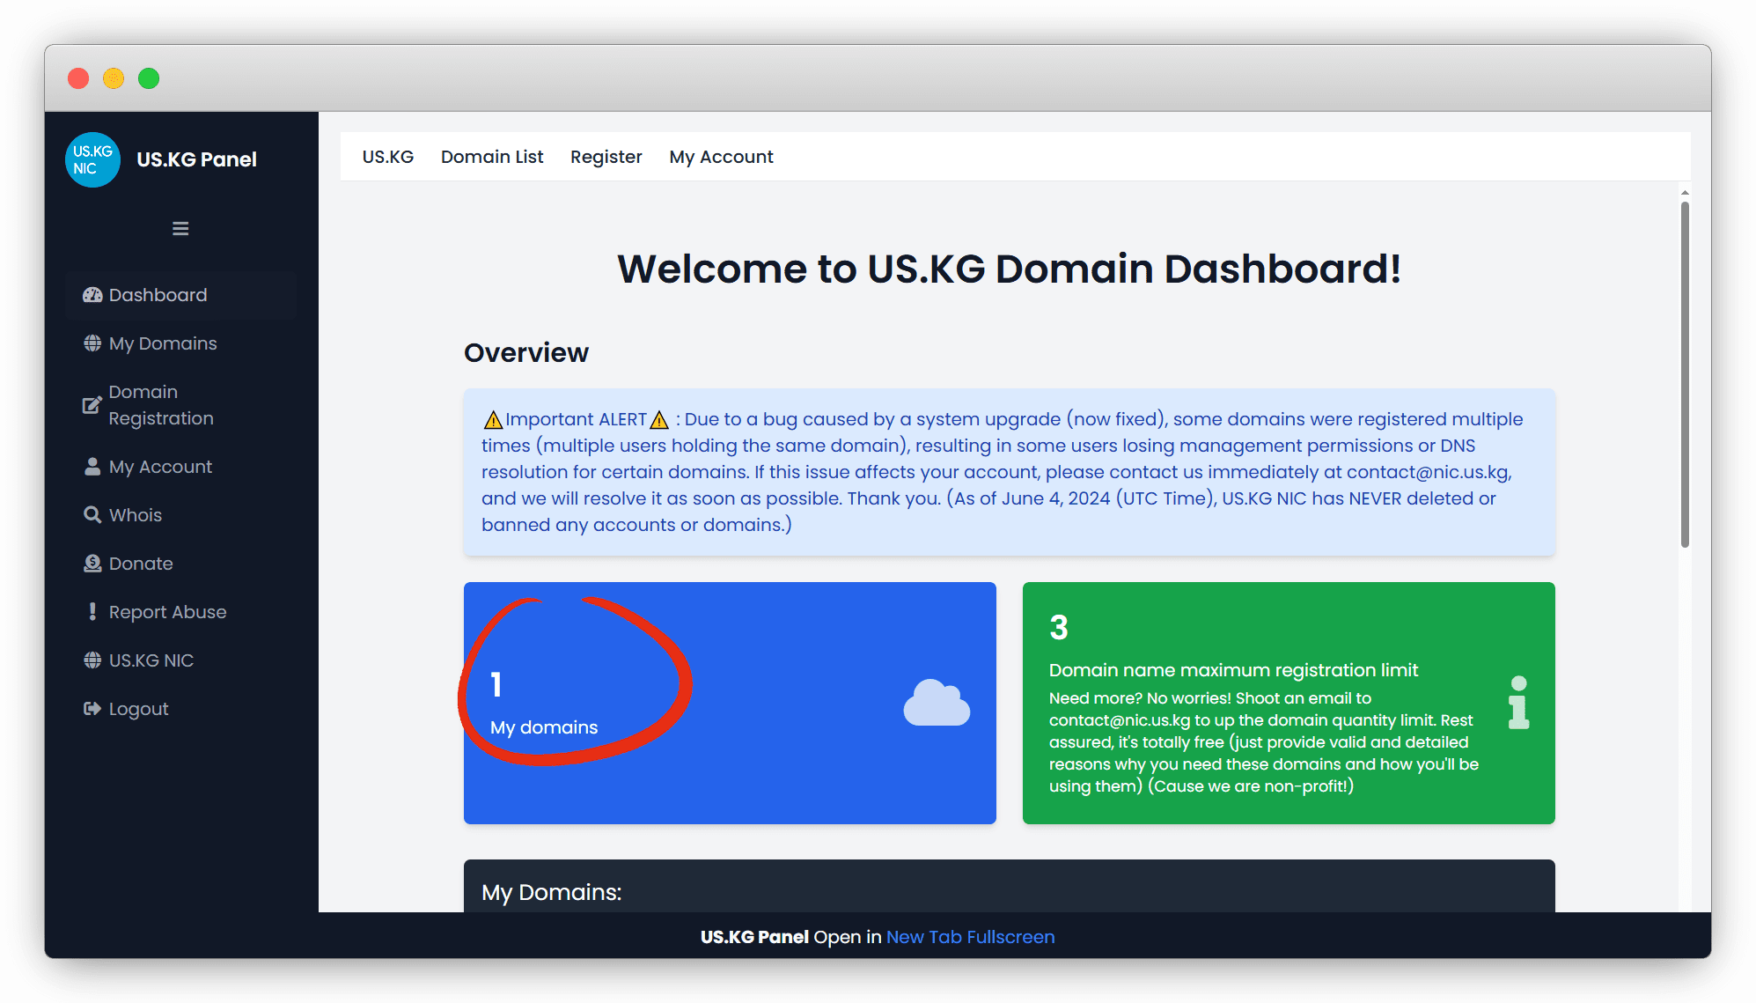1756x1003 pixels.
Task: Click the info icon on green card
Action: pos(1518,703)
